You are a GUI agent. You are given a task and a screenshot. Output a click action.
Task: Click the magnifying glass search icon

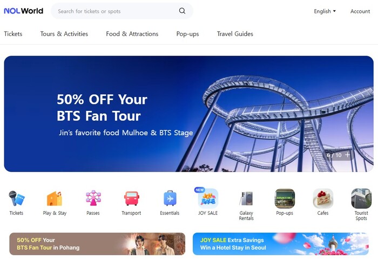[183, 11]
